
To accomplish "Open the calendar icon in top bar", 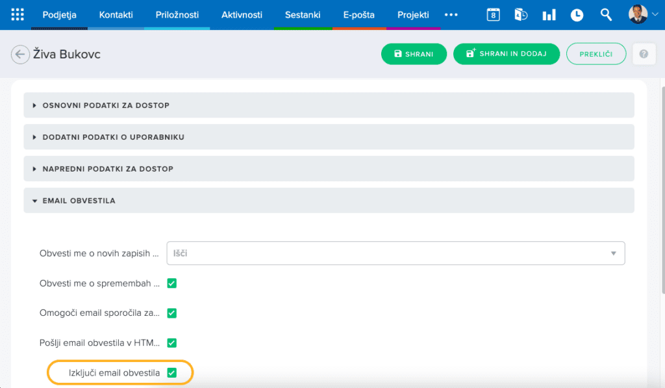I will (x=493, y=15).
